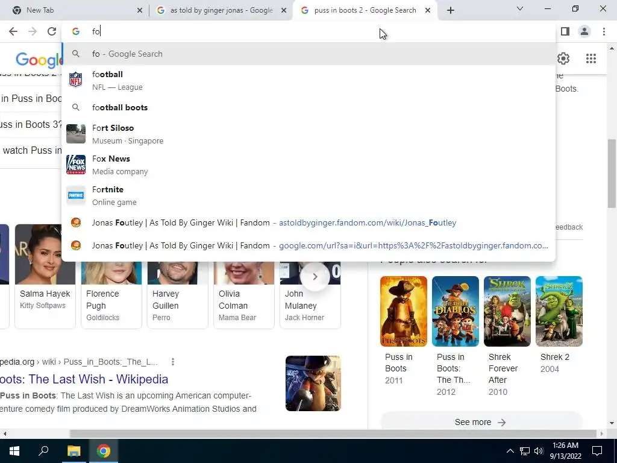Open Windows taskbar search
This screenshot has width=617, height=463.
click(43, 451)
